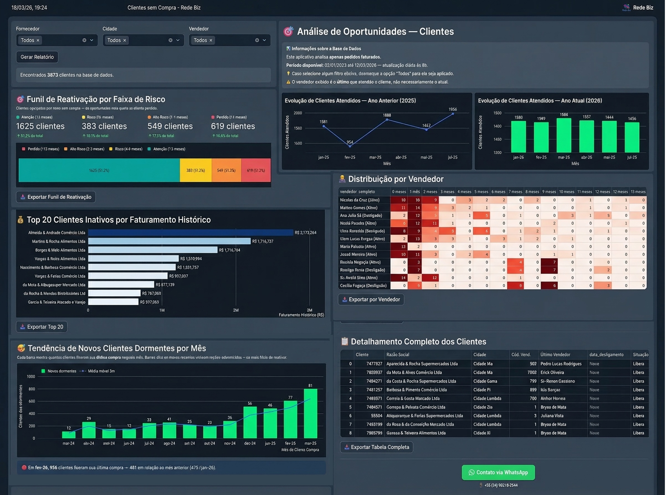Sort table by 'Razão Social' column header
666x495 pixels.
(398, 355)
